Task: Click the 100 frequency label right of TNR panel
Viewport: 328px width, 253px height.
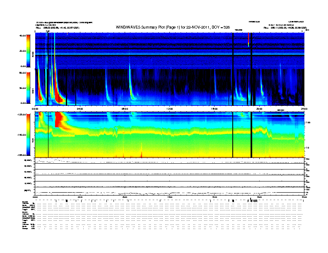Action: (x=308, y=122)
